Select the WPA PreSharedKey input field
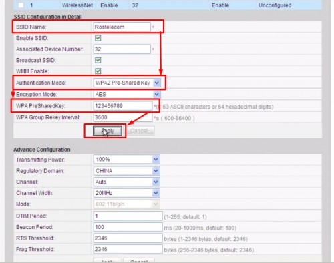This screenshot has height=263, width=334. click(123, 106)
